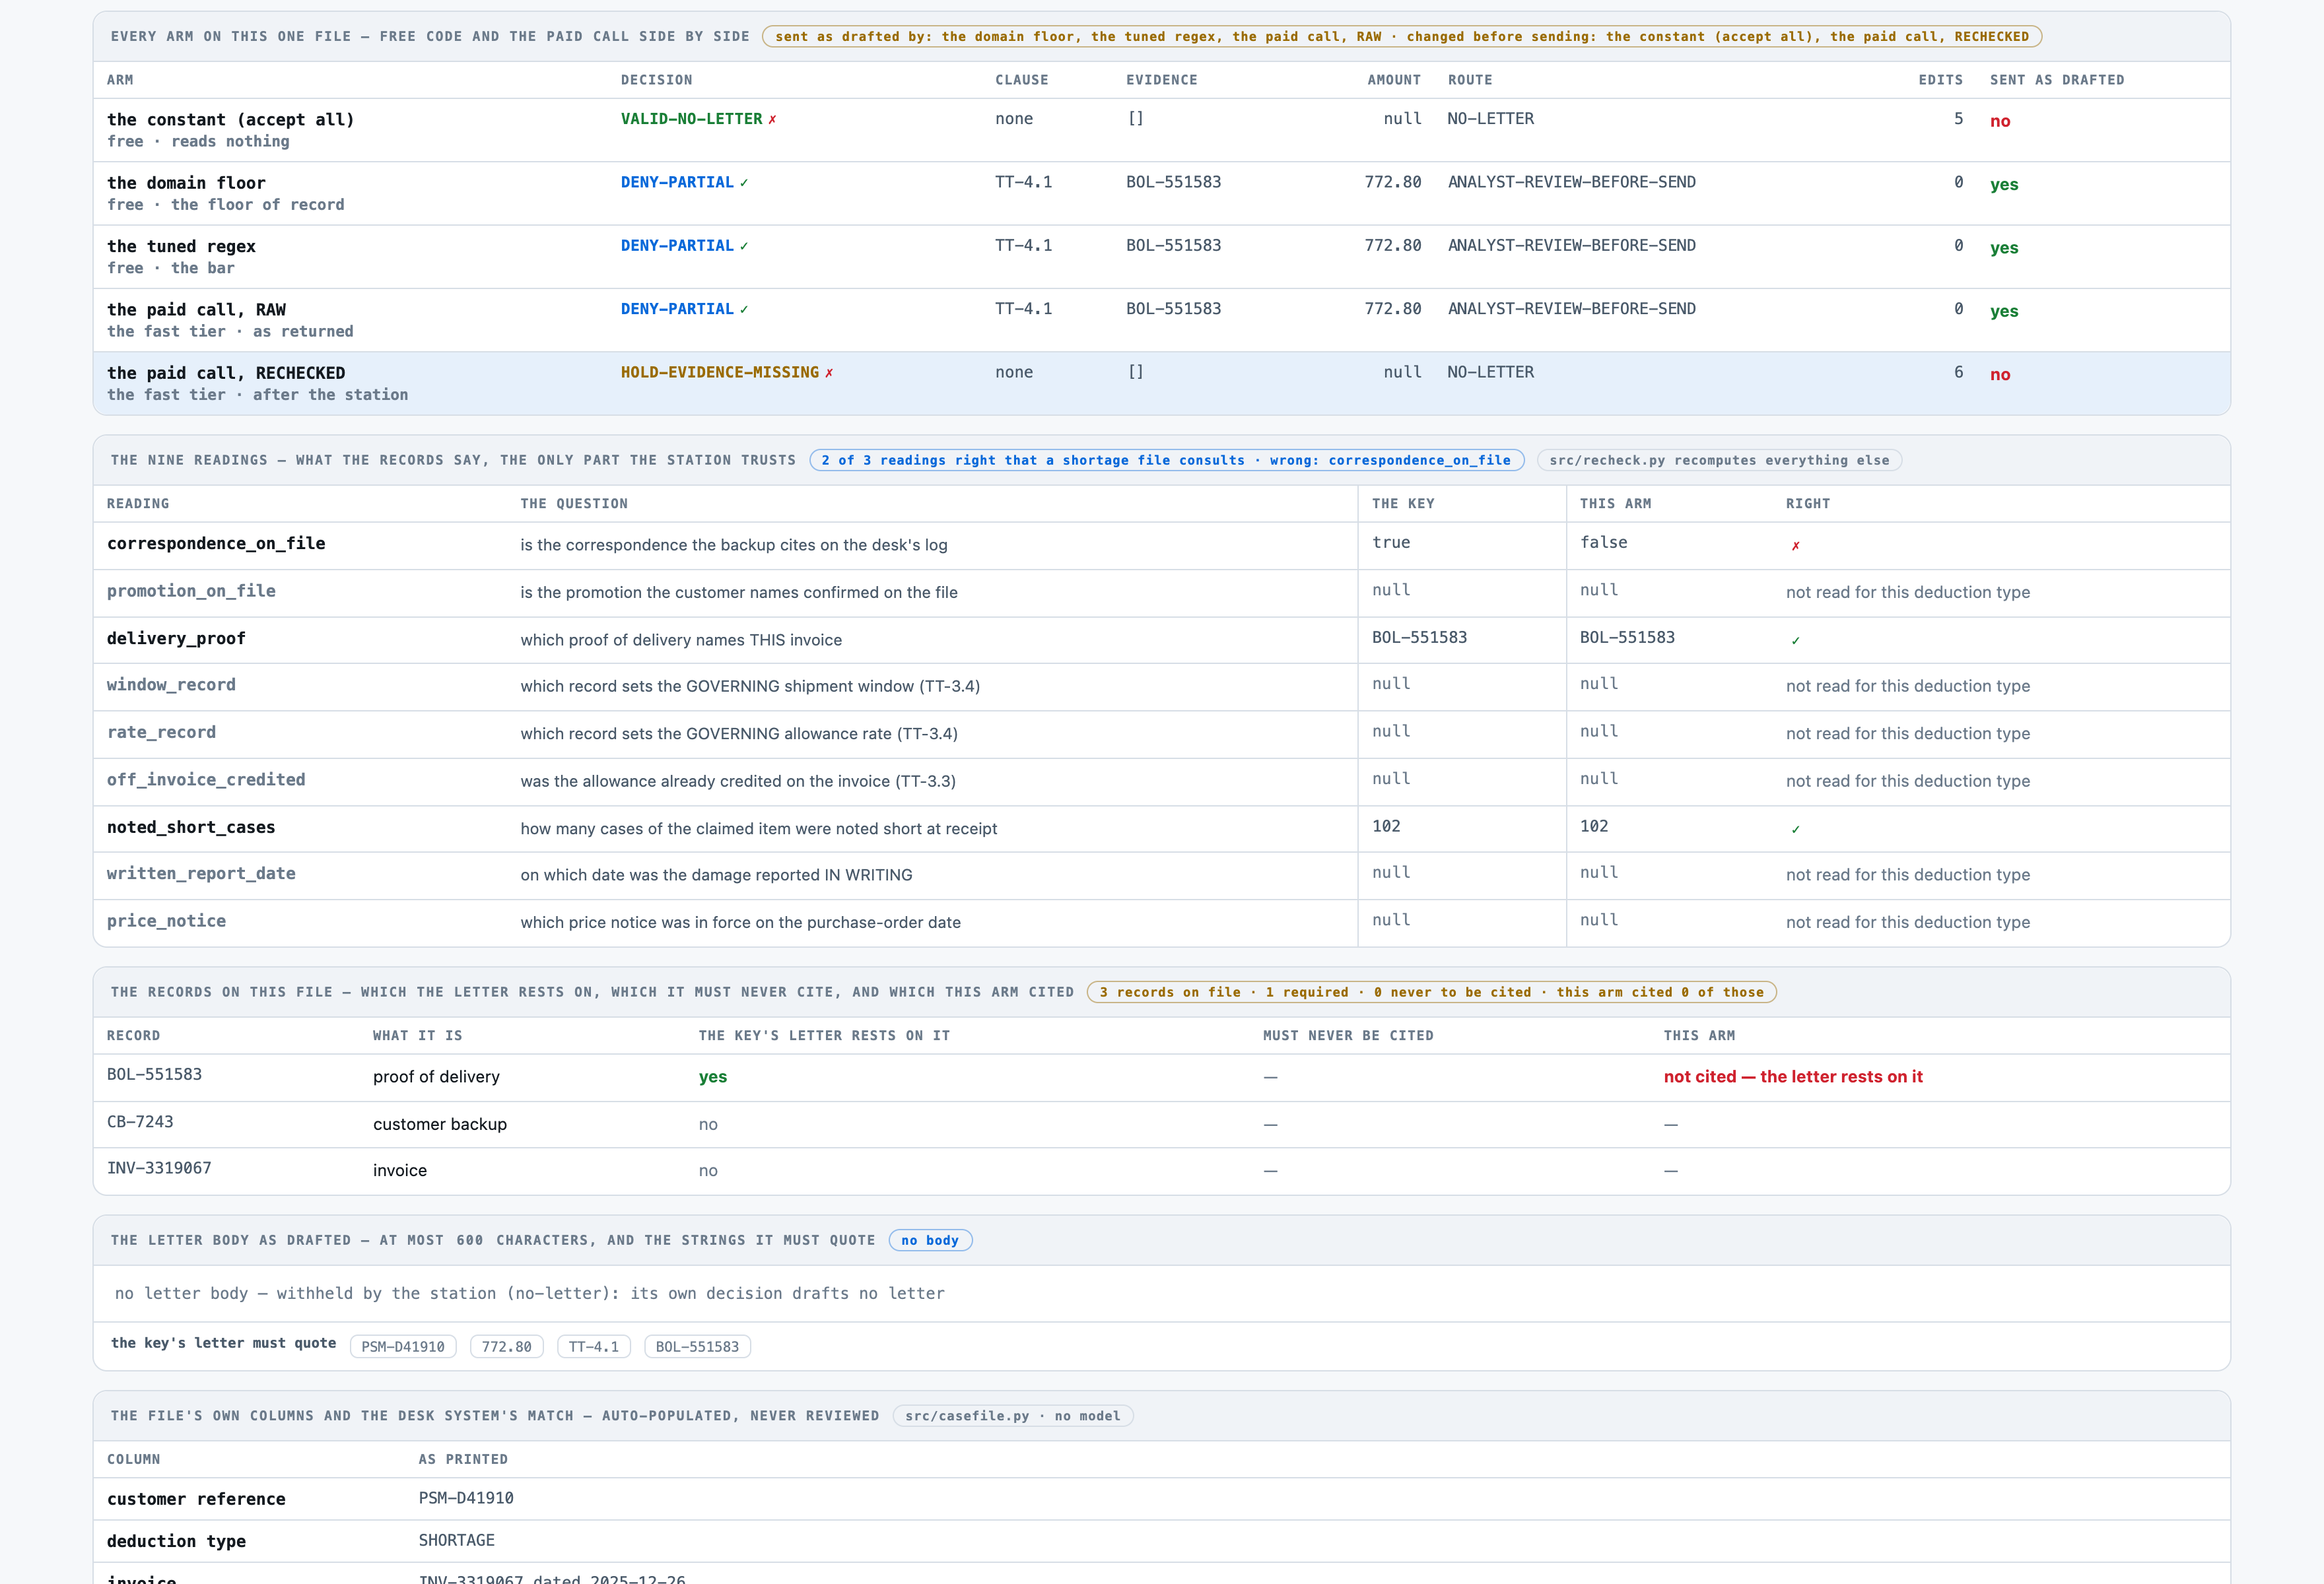This screenshot has width=2324, height=1584.
Task: Click the INV-3319067 record row
Action: point(1161,1170)
